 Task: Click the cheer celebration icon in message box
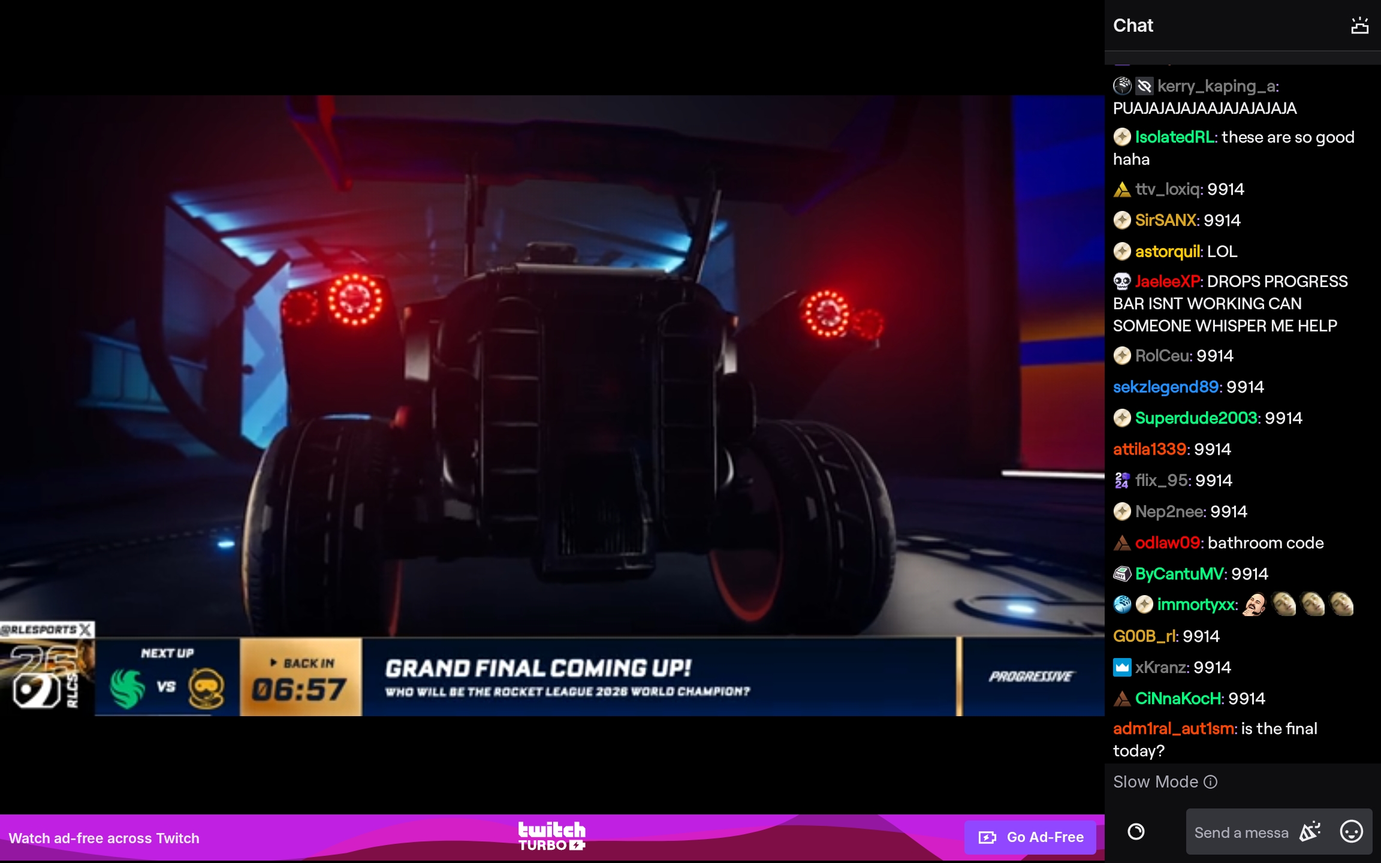click(1310, 832)
